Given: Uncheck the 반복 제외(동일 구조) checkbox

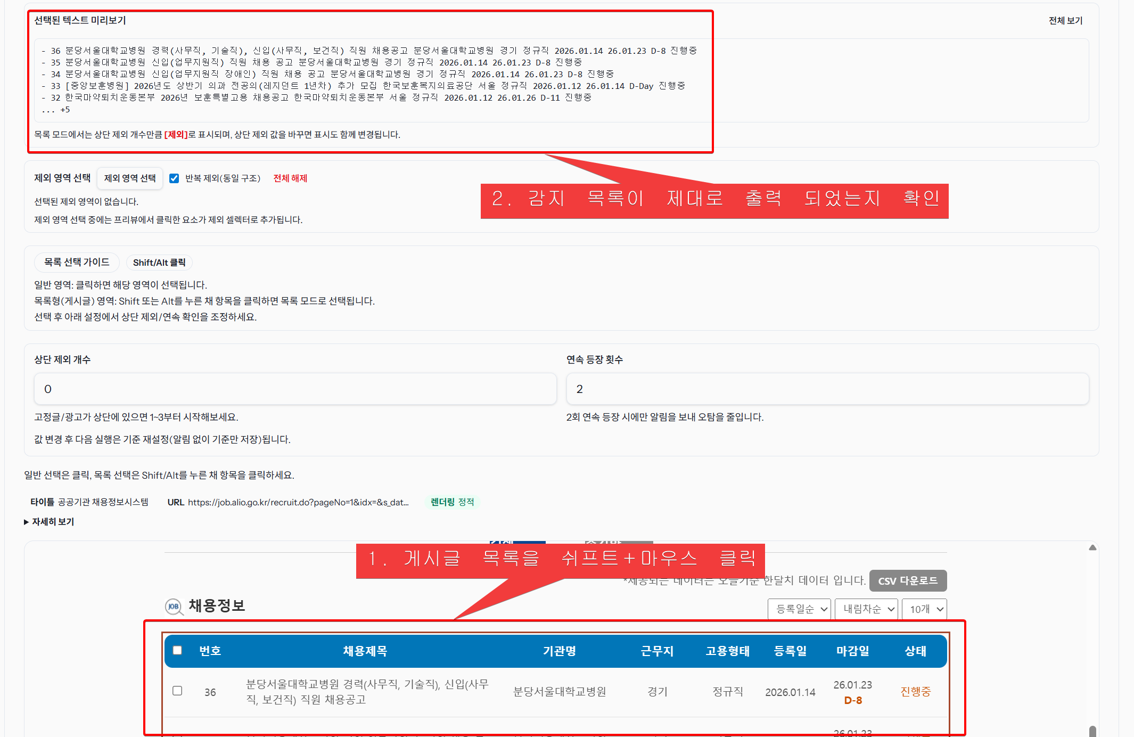Looking at the screenshot, I should coord(174,178).
